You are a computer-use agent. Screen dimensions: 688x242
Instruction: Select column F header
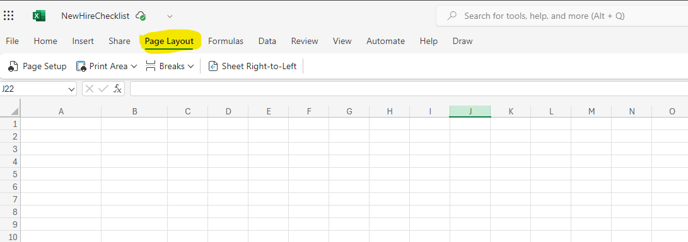pos(308,111)
